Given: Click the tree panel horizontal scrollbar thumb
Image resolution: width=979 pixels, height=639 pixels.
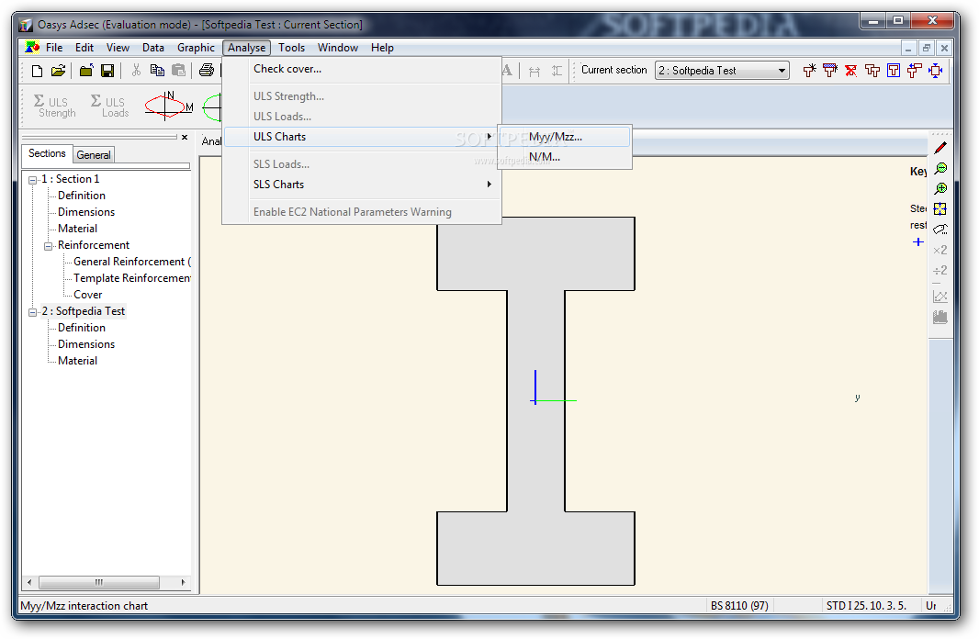Looking at the screenshot, I should (98, 582).
